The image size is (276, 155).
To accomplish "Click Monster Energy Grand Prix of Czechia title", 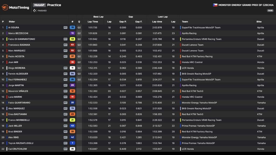I will click(x=246, y=5).
